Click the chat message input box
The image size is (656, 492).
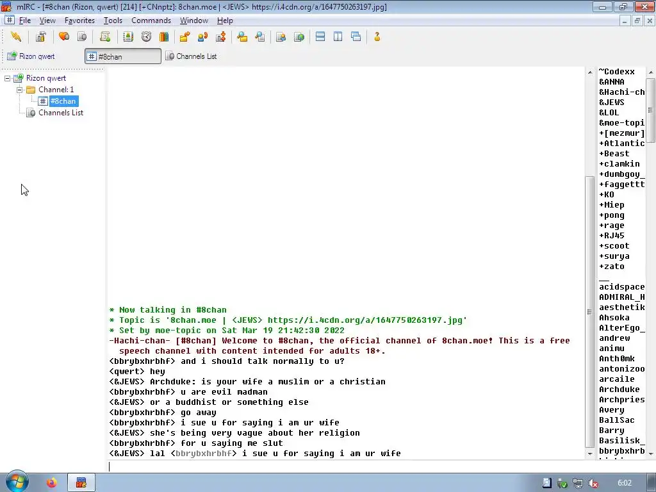[x=345, y=466]
